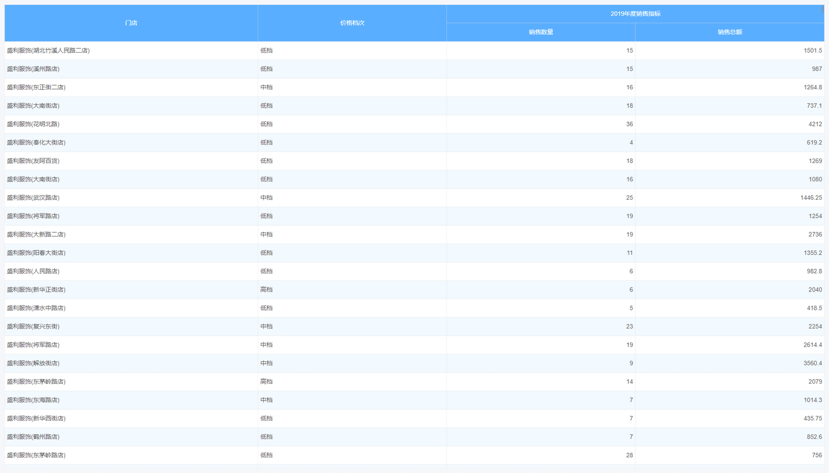Select the 盛利服饰(湖北竹溪人民路二店) store cell
This screenshot has height=473, width=829.
click(49, 51)
